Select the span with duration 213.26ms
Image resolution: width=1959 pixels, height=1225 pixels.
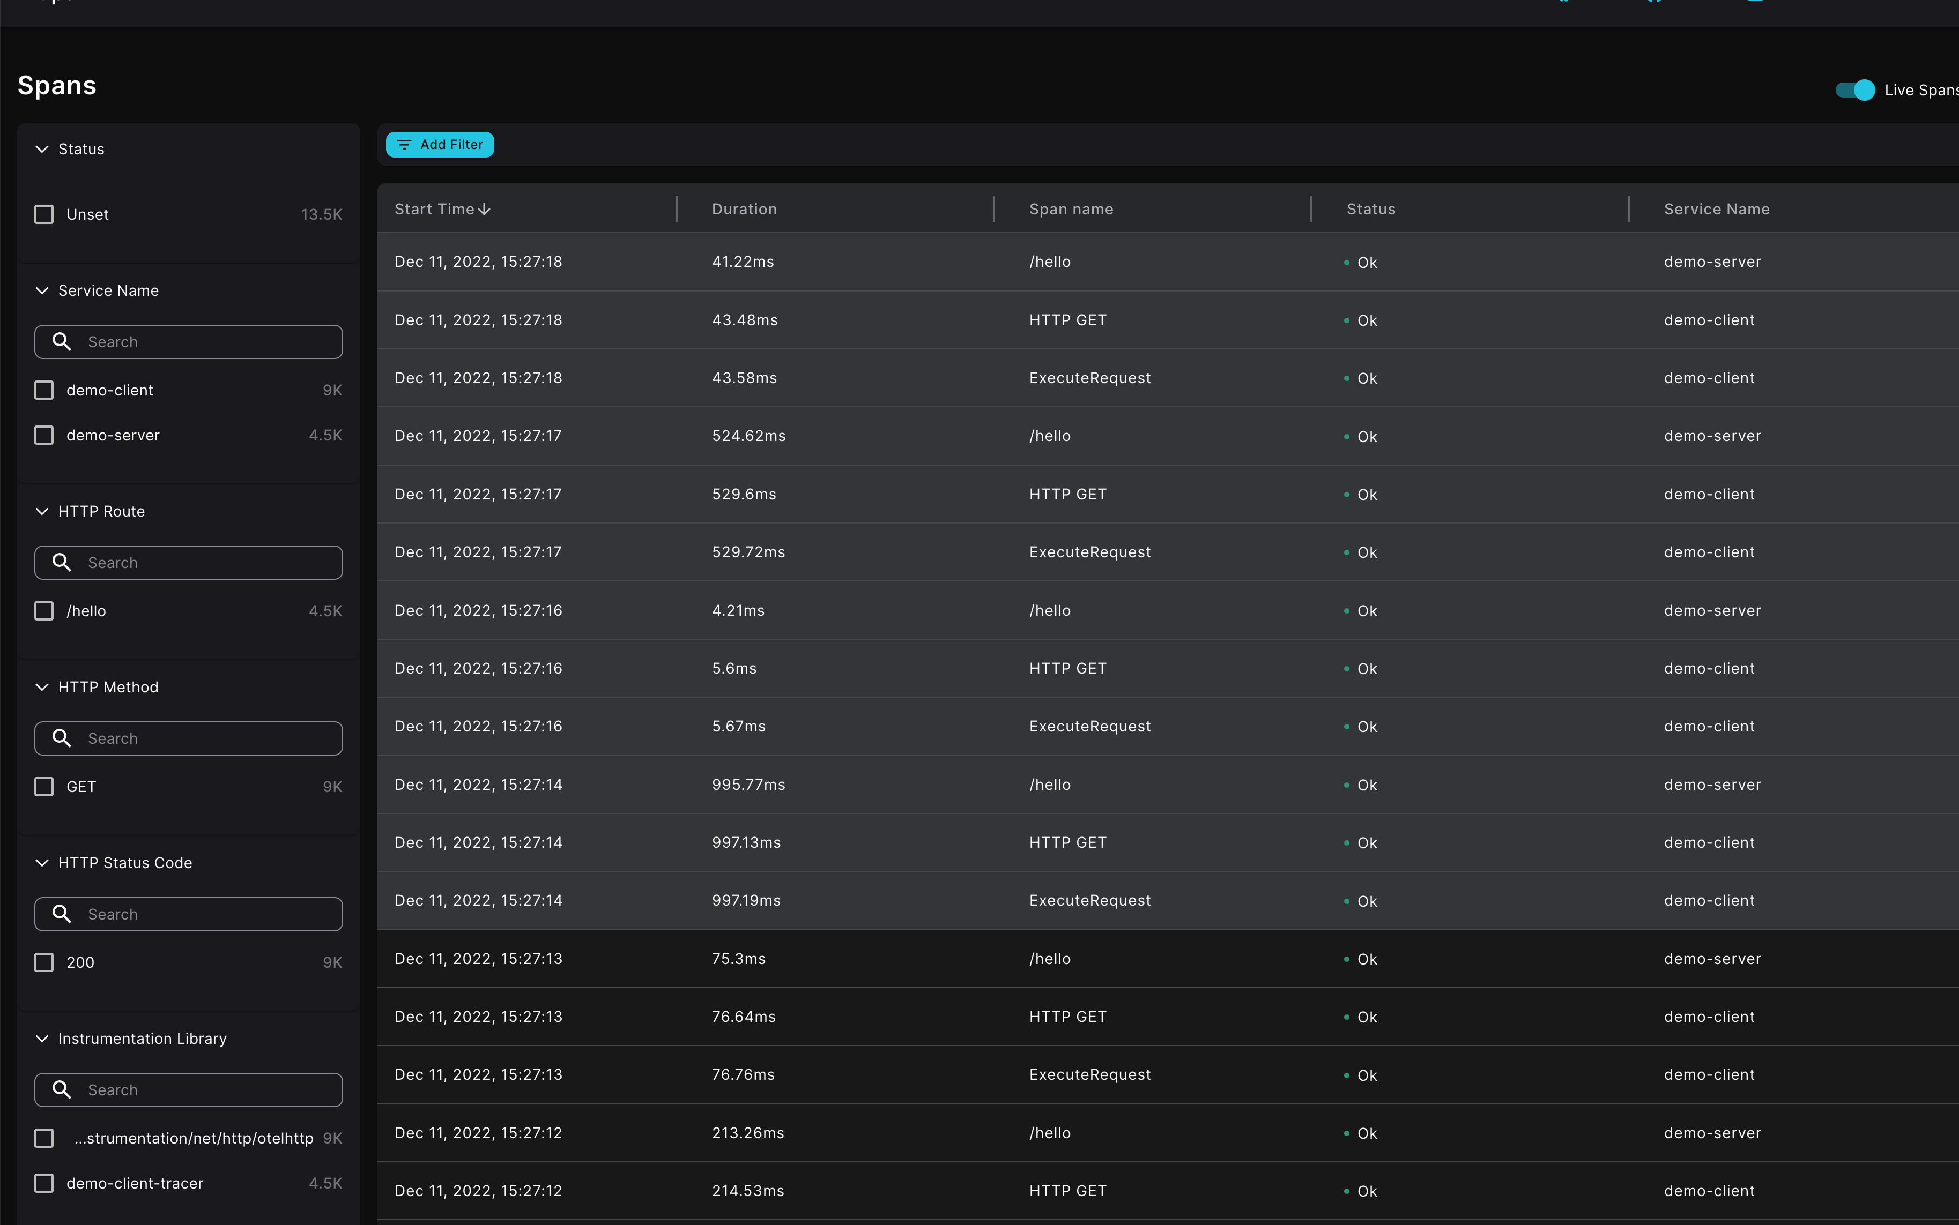click(x=1168, y=1133)
